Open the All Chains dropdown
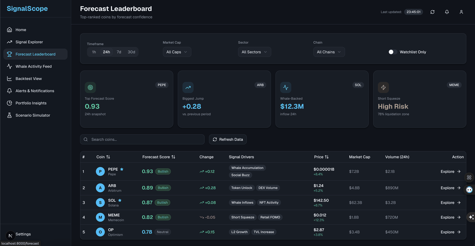The image size is (475, 246). [x=329, y=52]
